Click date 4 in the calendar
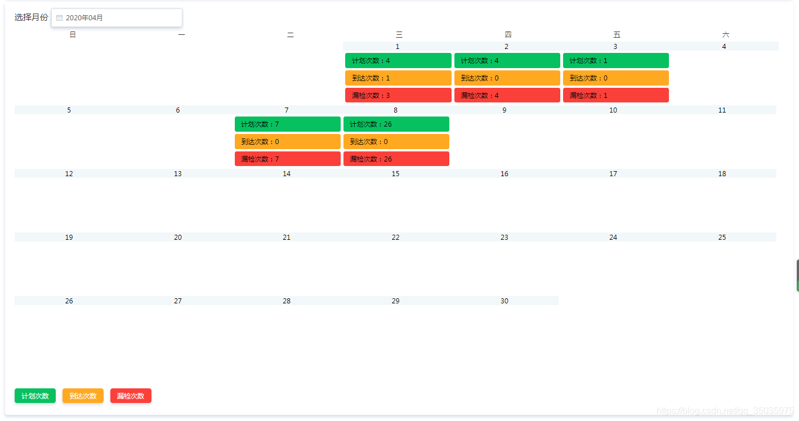 coord(724,46)
